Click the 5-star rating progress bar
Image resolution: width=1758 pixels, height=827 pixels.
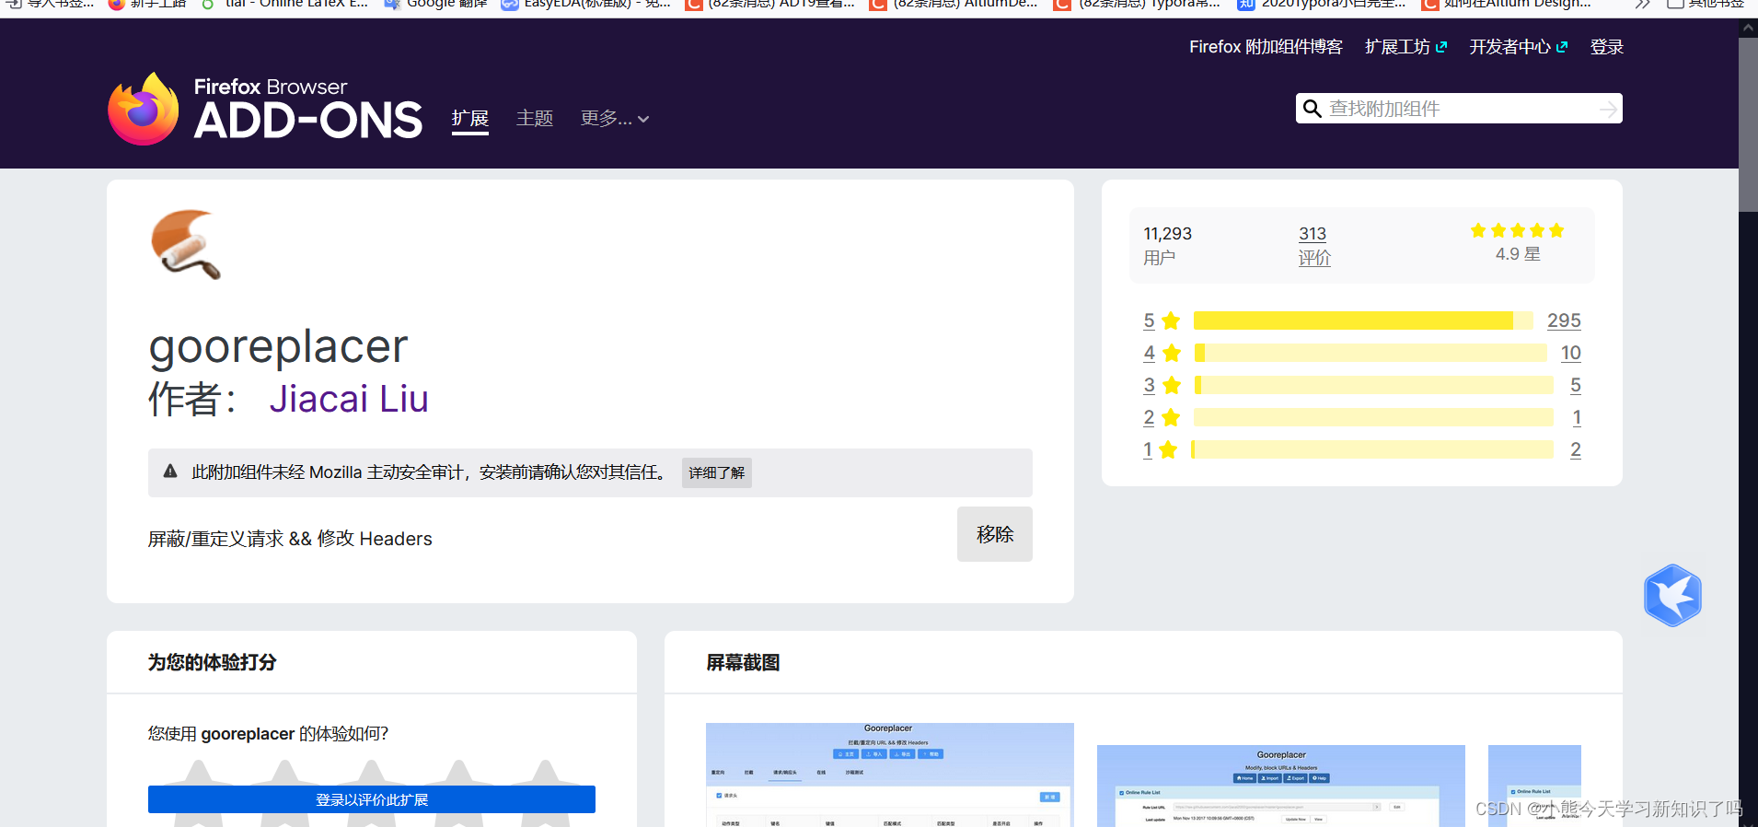(1363, 320)
